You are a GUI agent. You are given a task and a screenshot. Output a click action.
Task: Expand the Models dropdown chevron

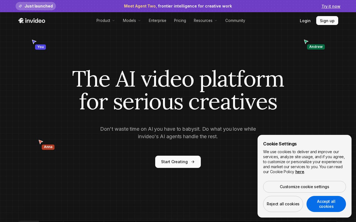pyautogui.click(x=139, y=21)
